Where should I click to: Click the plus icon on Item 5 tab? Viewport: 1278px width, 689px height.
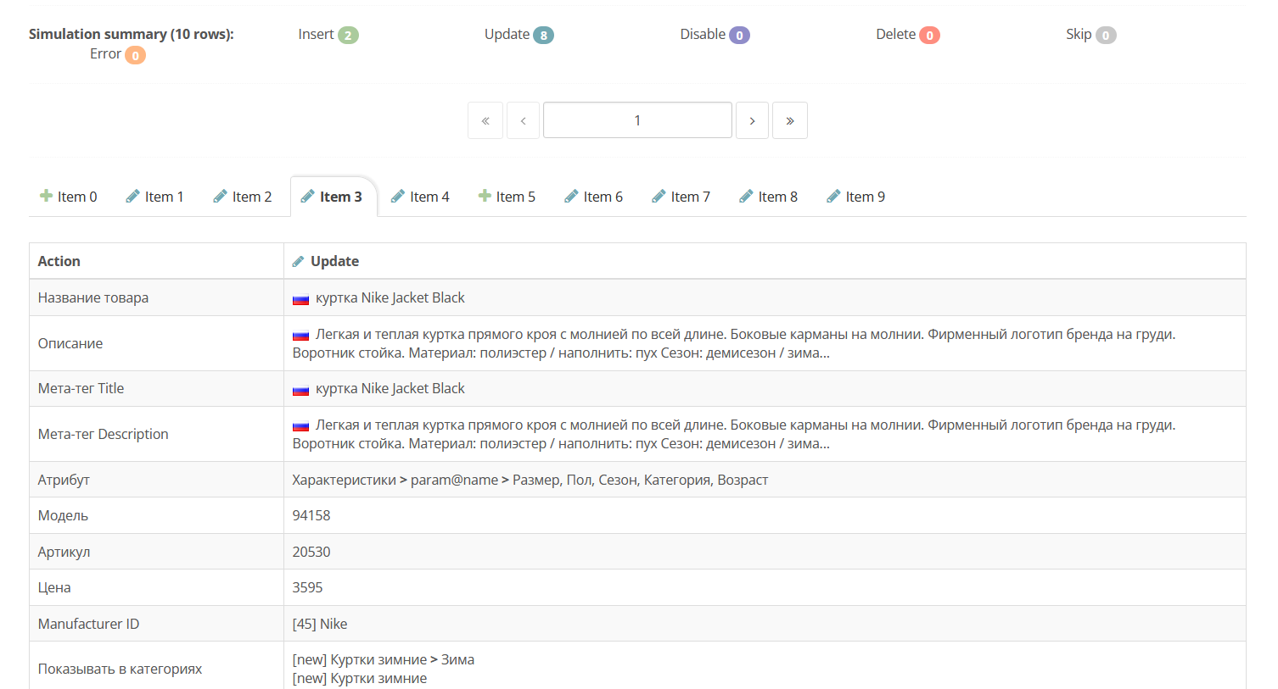(485, 196)
